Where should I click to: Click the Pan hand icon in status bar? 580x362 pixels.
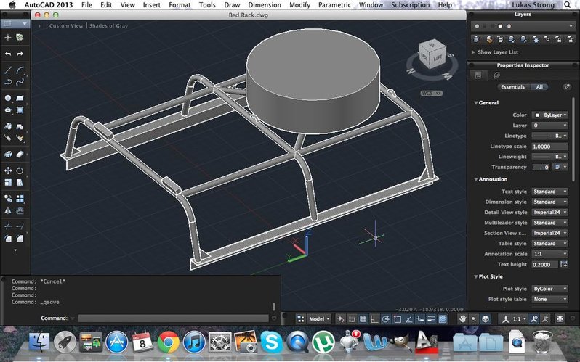tap(462, 318)
